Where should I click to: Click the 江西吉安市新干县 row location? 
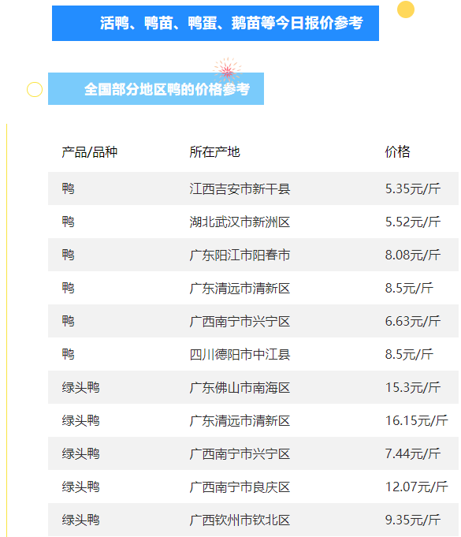coord(240,188)
